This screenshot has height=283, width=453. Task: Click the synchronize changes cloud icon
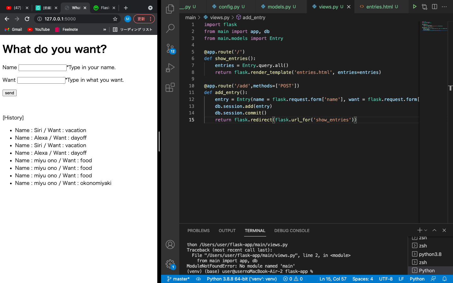click(x=198, y=279)
